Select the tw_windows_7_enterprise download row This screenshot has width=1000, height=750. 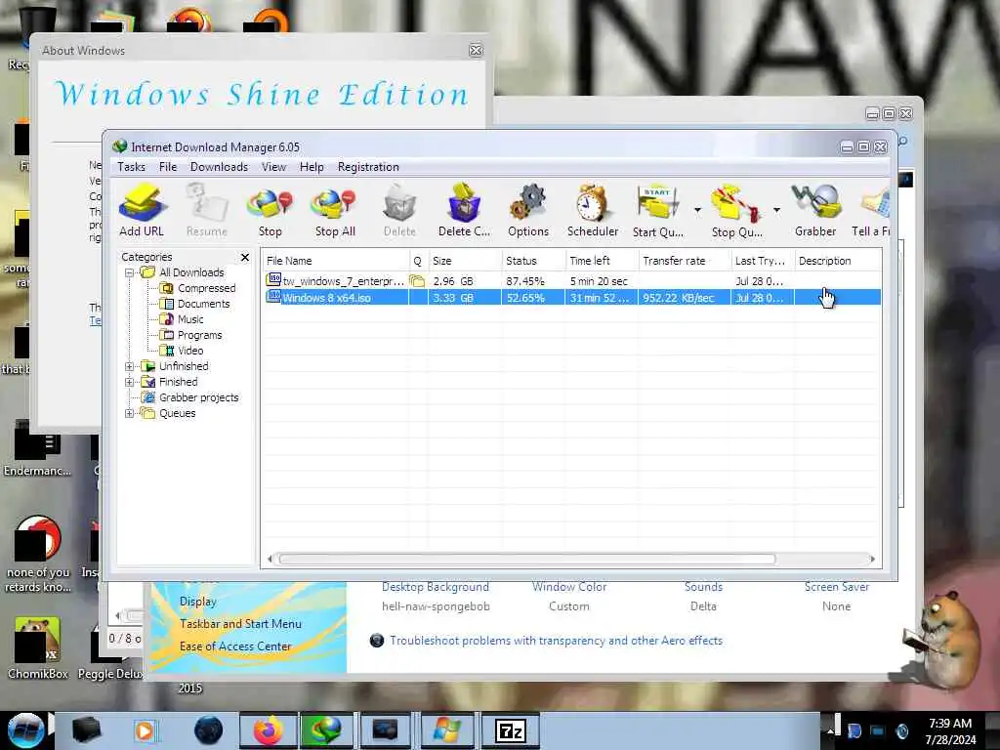572,281
